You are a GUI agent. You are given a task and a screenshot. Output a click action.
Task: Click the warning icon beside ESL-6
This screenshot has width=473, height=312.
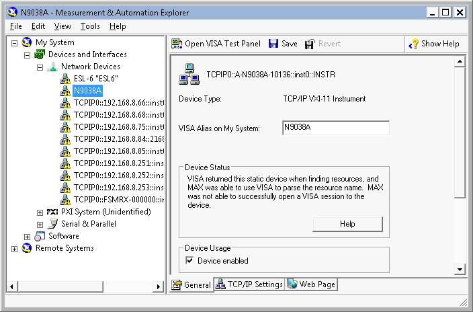pos(65,79)
